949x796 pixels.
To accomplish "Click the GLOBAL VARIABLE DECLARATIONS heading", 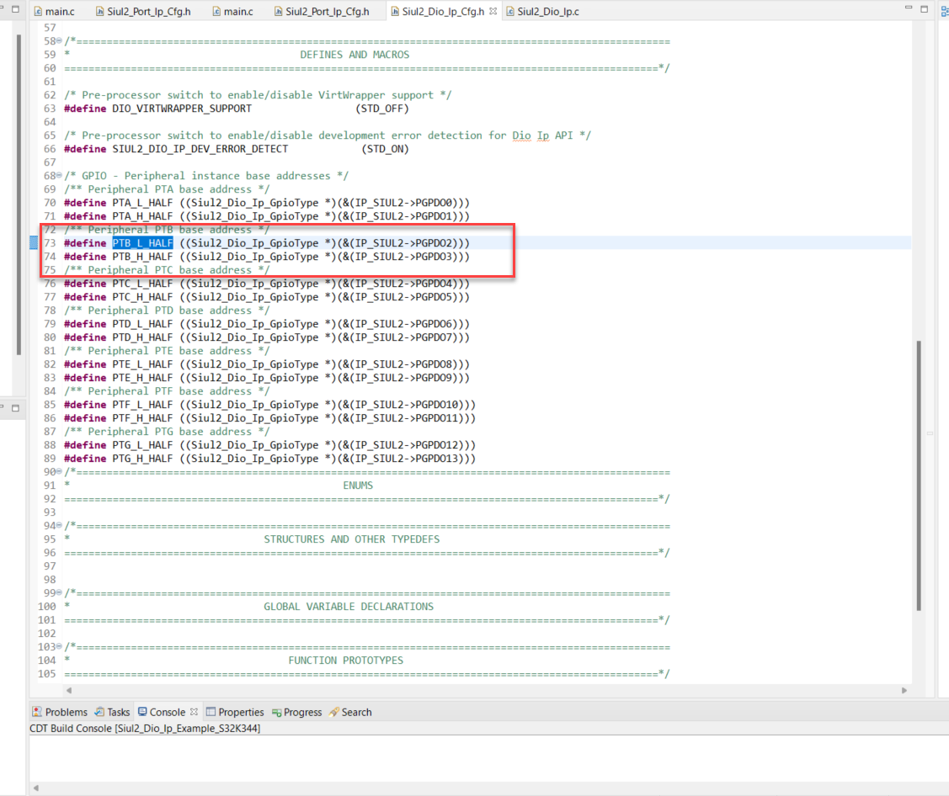I will click(349, 606).
